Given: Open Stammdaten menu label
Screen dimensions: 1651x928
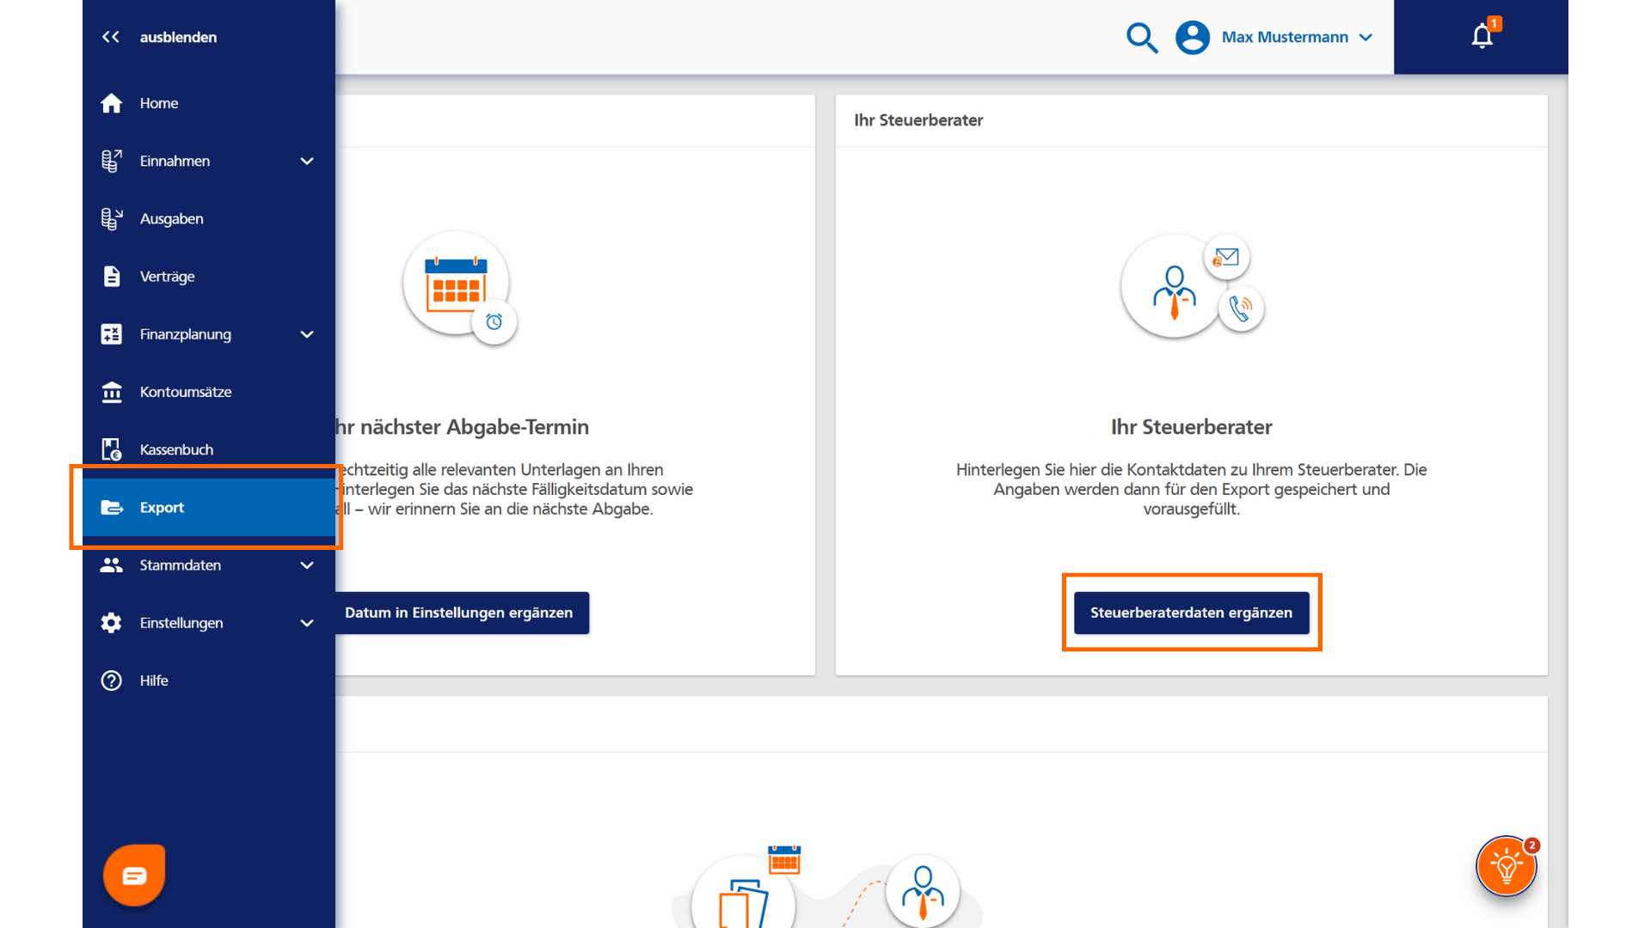Looking at the screenshot, I should tap(181, 565).
